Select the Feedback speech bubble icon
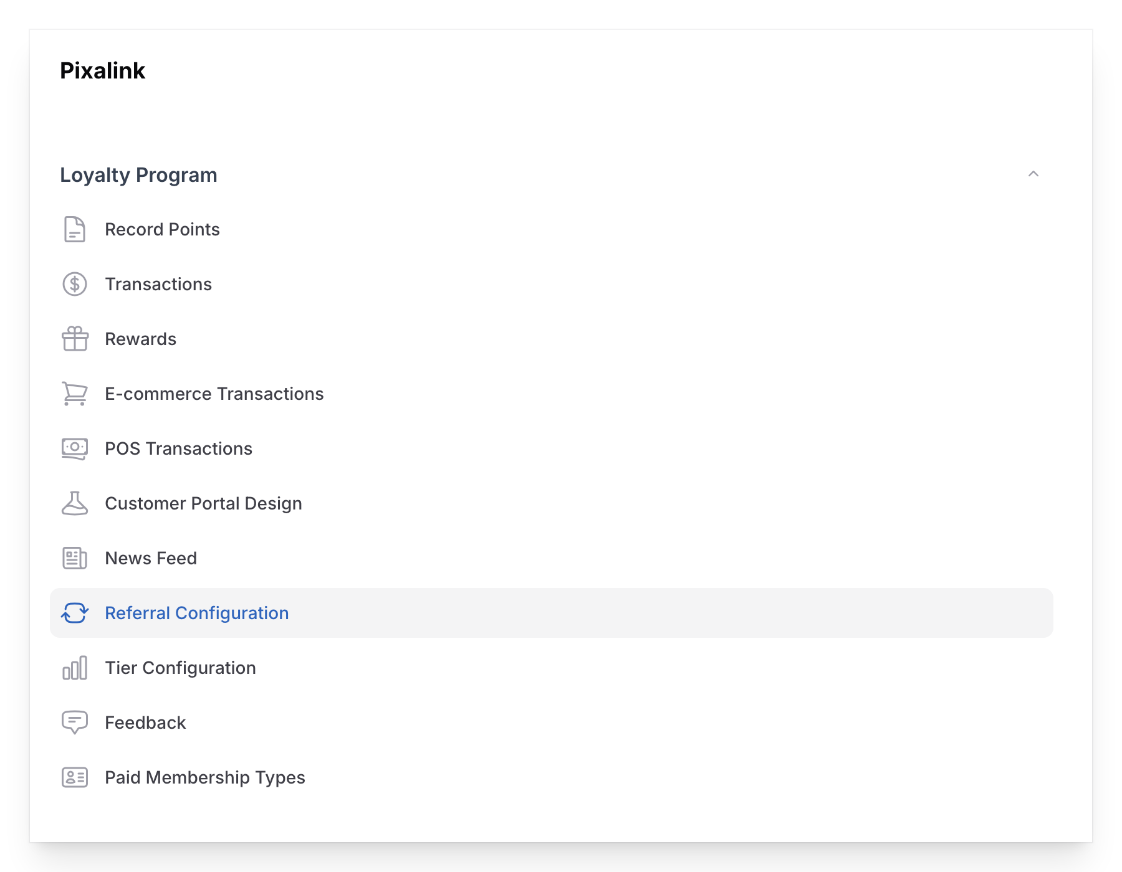The image size is (1122, 872). tap(74, 723)
